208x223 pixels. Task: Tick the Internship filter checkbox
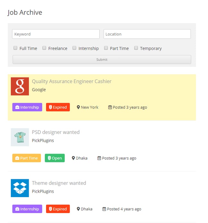pos(75,48)
